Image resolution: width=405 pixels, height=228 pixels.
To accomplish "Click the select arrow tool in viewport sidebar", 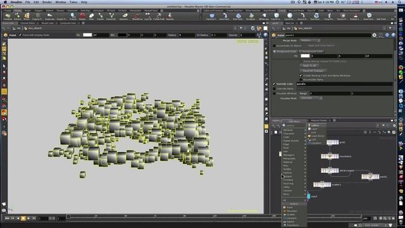I will click(x=4, y=66).
